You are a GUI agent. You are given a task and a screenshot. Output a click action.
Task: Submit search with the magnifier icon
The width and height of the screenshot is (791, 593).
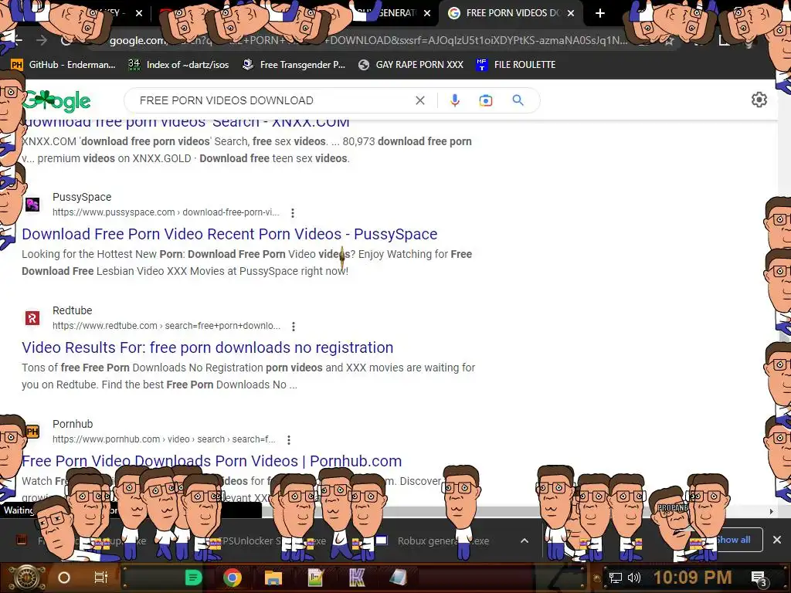(x=518, y=100)
